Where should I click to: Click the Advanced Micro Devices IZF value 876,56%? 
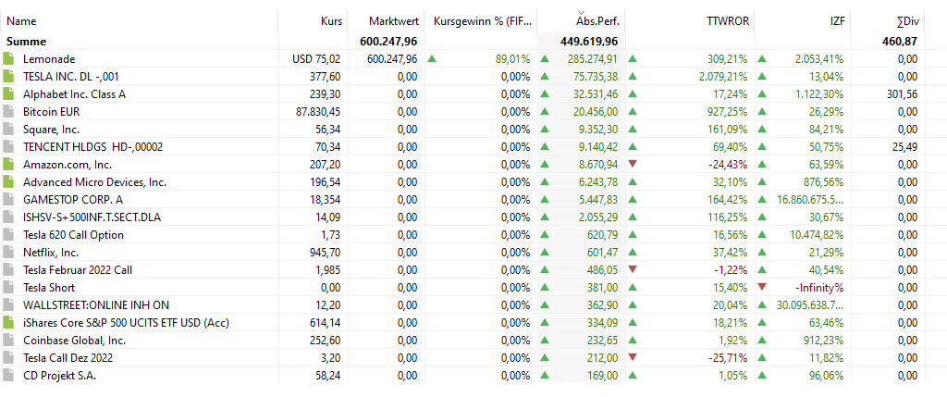point(826,182)
